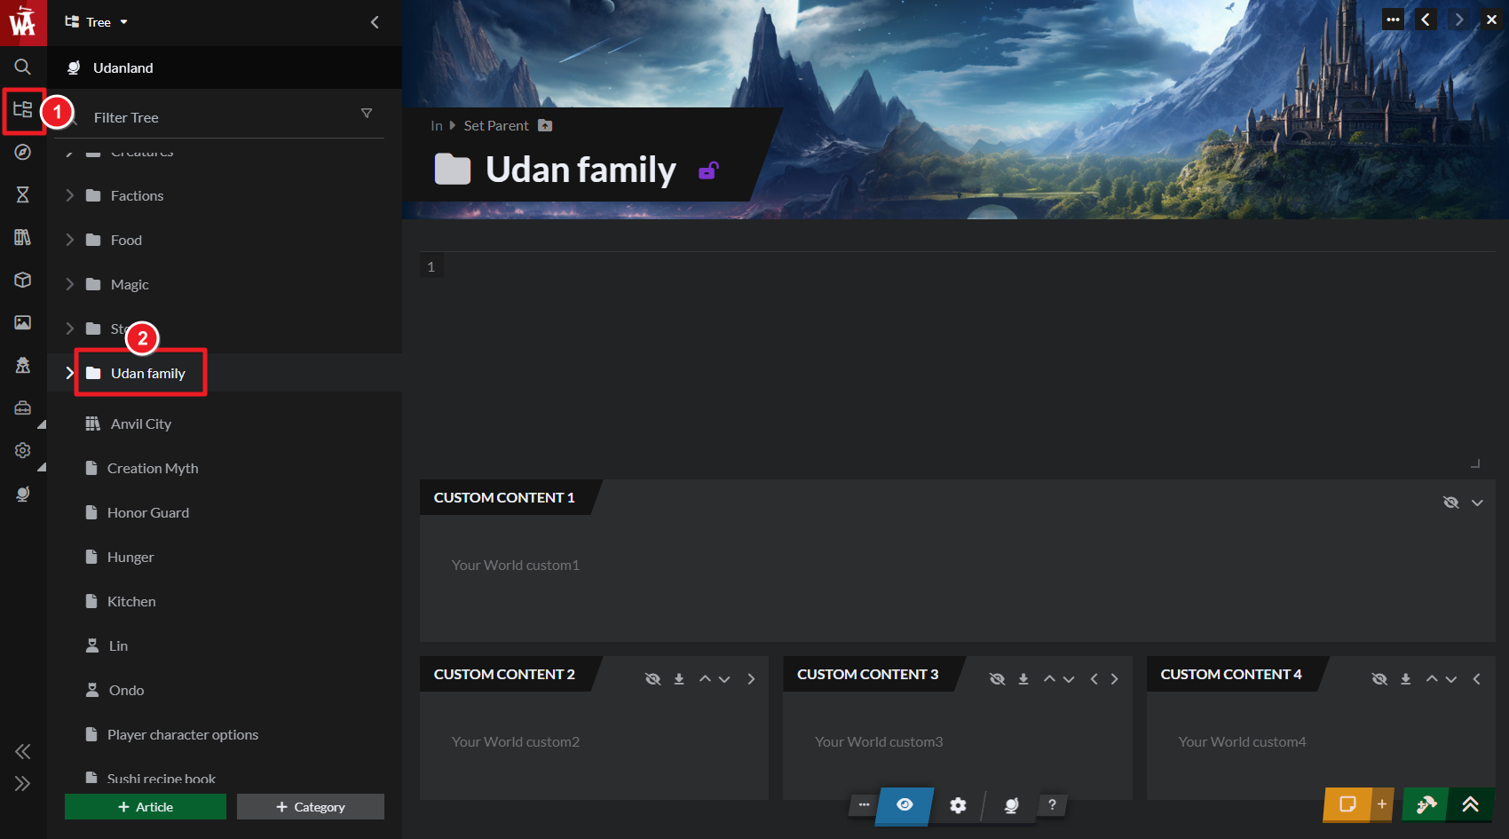This screenshot has height=839, width=1509.
Task: Collapse the tree panel left chevron
Action: [x=375, y=22]
